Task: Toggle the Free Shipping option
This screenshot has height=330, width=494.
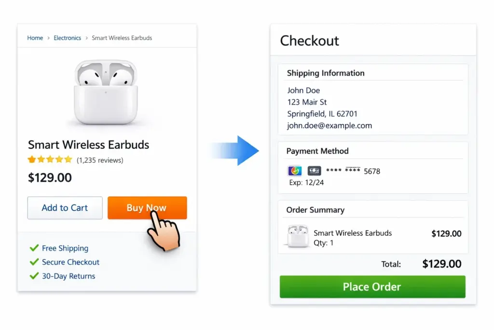Action: tap(65, 248)
